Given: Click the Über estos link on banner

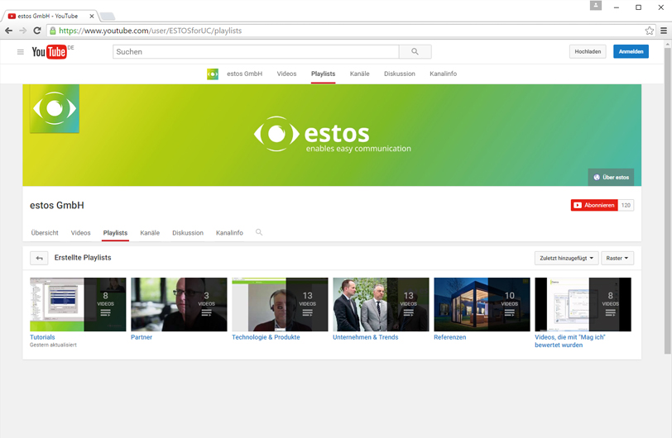Looking at the screenshot, I should point(611,177).
